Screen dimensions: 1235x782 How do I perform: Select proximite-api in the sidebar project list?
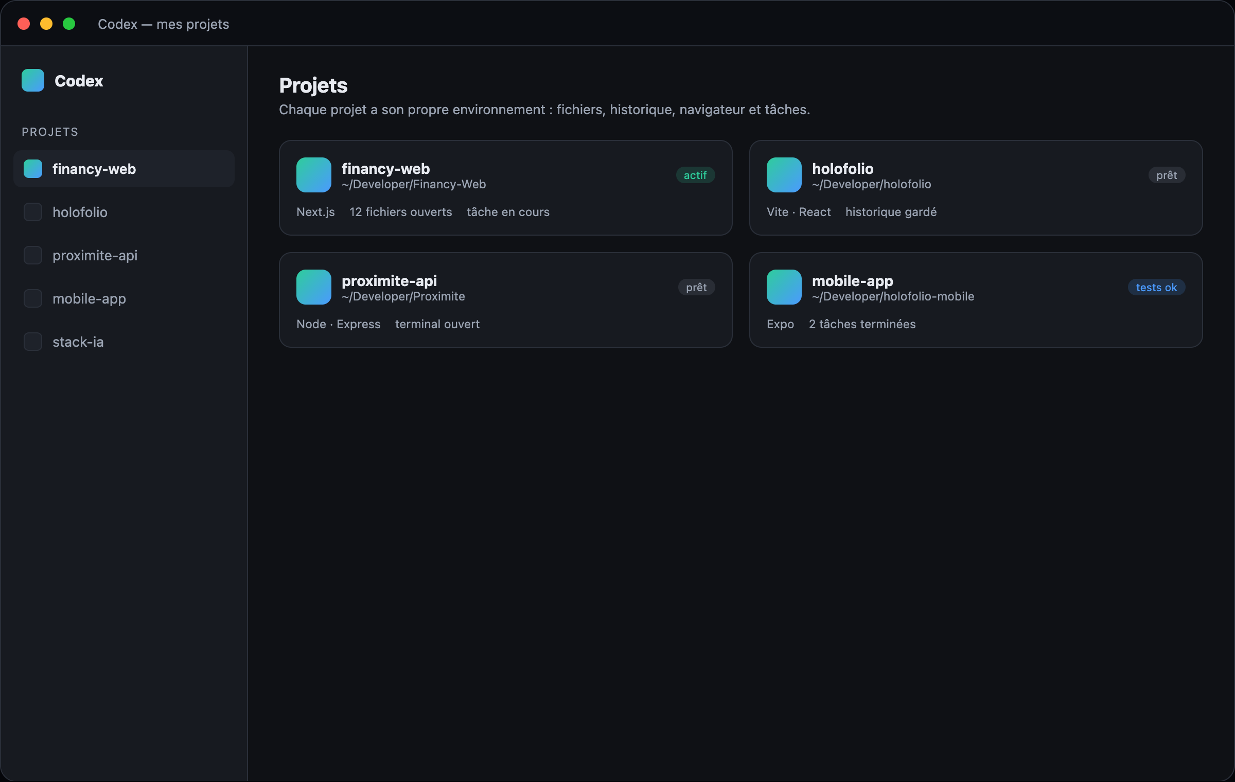pos(124,255)
